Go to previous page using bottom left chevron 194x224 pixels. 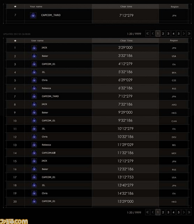(x=153, y=212)
